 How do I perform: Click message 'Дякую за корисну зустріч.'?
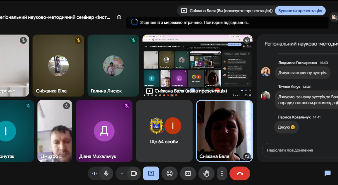click(302, 73)
